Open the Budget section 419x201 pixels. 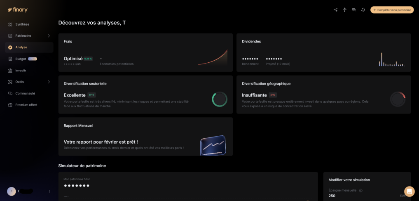click(x=21, y=59)
